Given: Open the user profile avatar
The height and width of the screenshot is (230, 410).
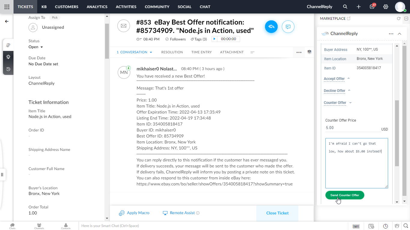Looking at the screenshot, I should pyautogui.click(x=400, y=7).
